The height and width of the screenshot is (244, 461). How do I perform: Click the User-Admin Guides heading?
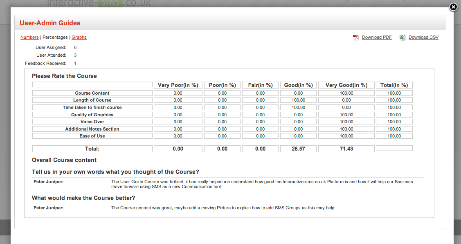(50, 23)
